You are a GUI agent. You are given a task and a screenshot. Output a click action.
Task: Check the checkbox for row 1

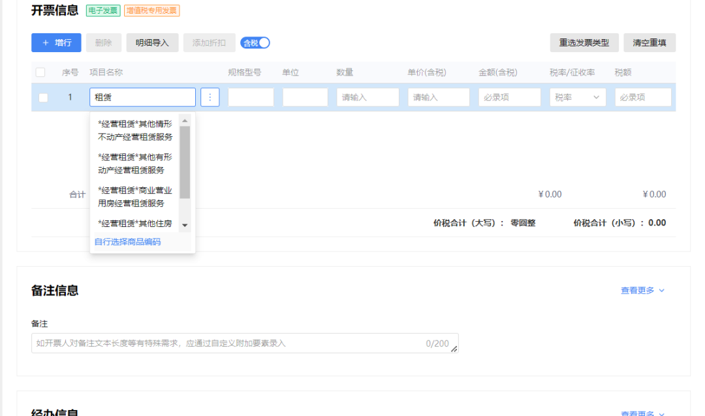click(43, 98)
